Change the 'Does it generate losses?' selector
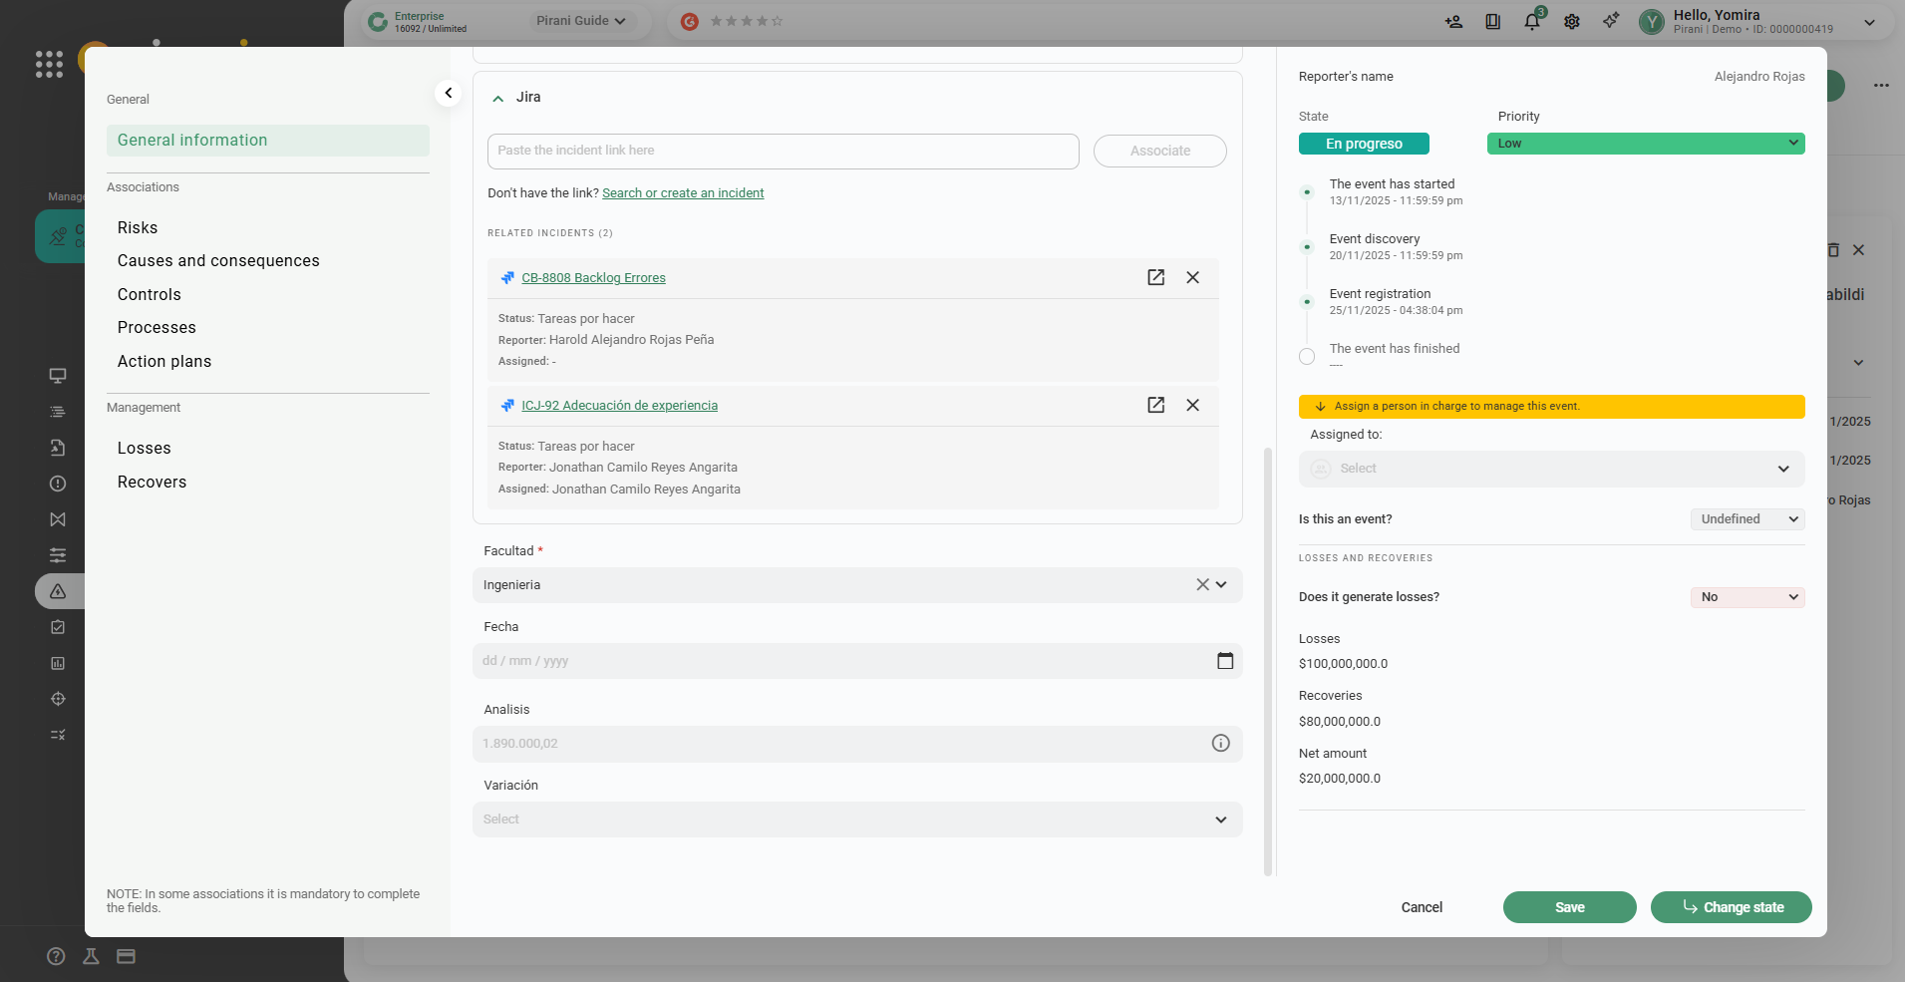The height and width of the screenshot is (982, 1905). pos(1746,597)
